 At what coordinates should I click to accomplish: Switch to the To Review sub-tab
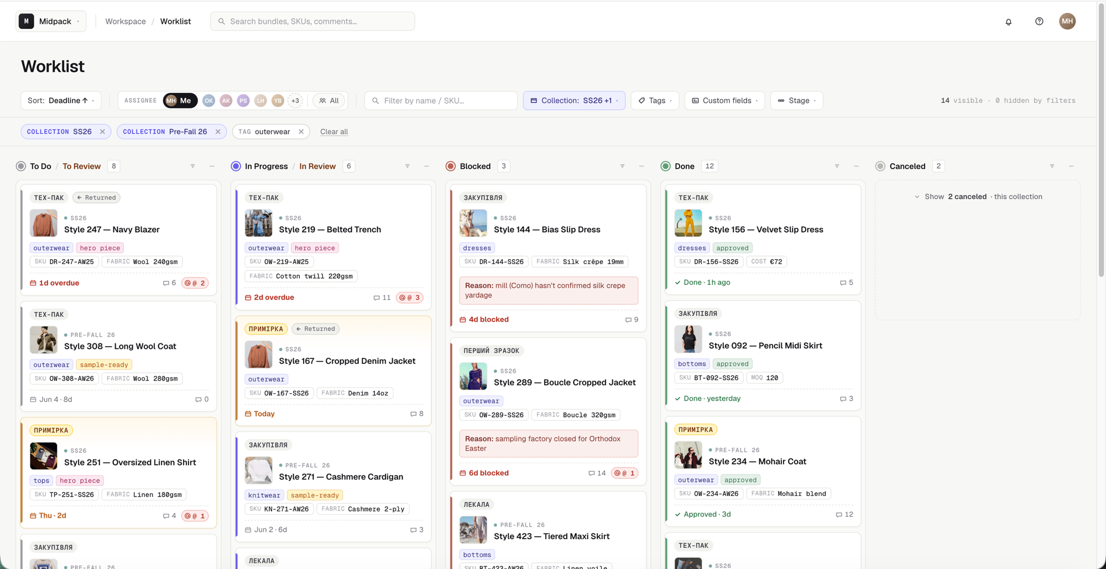81,166
